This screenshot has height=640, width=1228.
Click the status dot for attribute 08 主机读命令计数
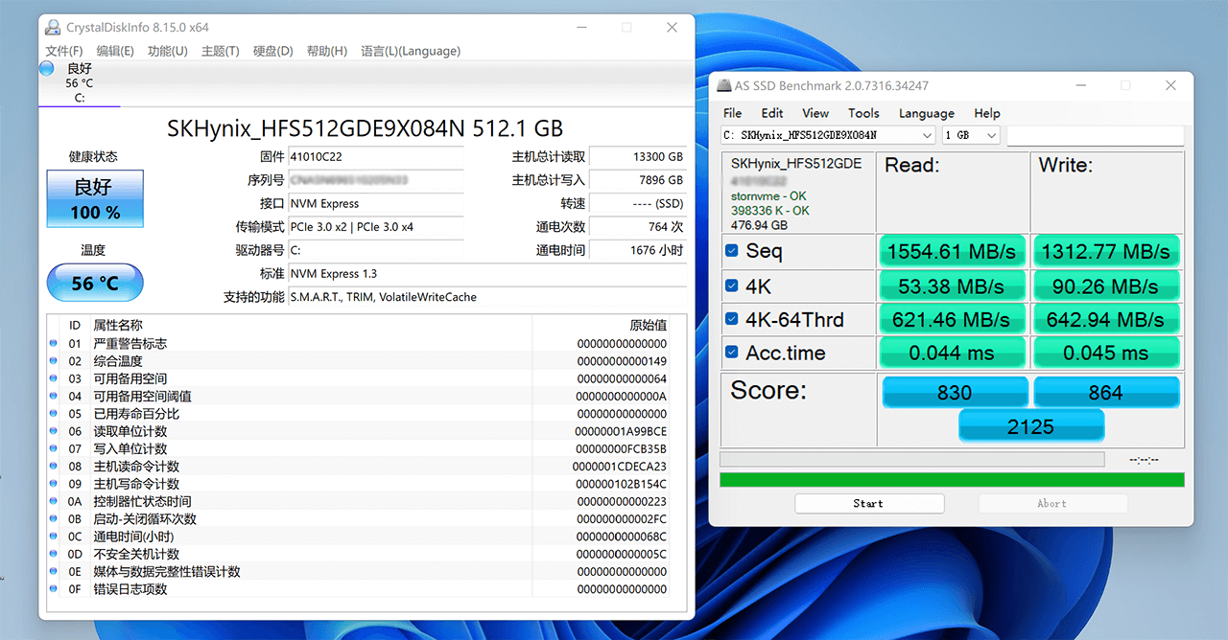point(53,467)
